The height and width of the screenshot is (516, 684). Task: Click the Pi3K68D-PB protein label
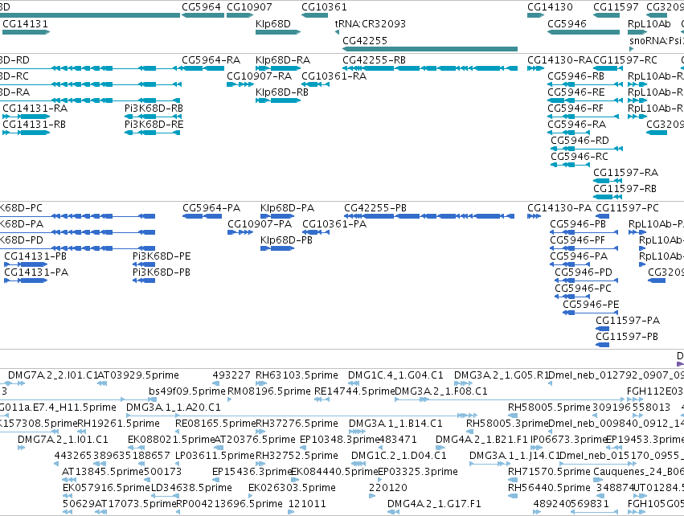point(162,272)
